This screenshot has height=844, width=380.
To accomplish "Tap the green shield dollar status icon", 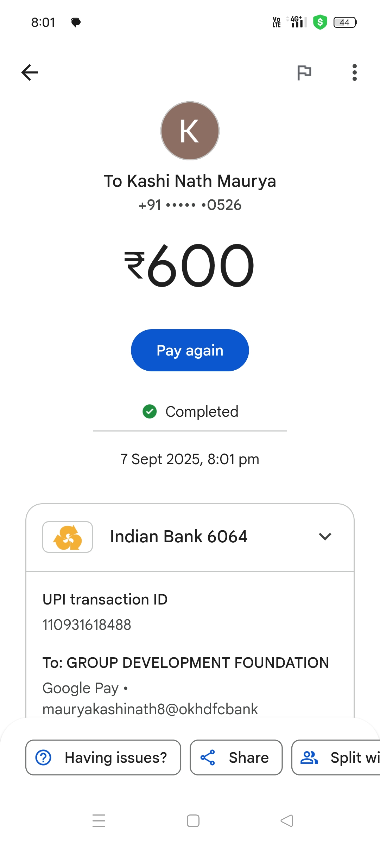I will click(x=320, y=22).
